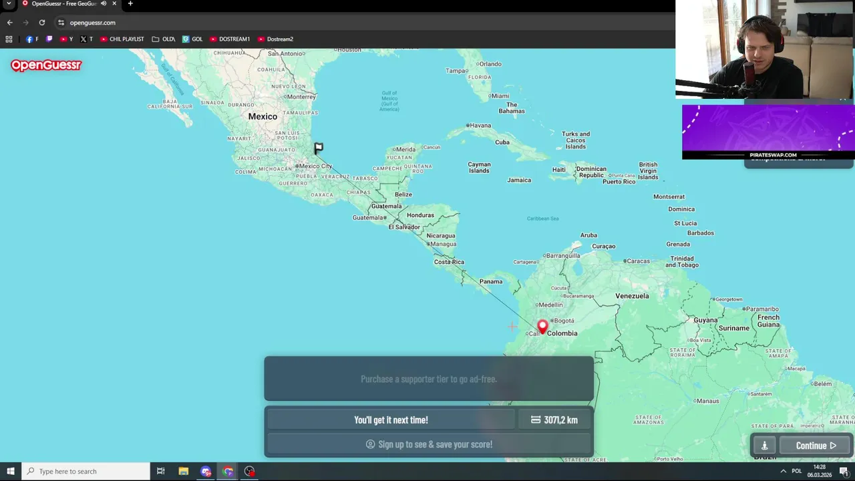The image size is (855, 481).
Task: Open a new browser tab
Action: click(x=130, y=3)
